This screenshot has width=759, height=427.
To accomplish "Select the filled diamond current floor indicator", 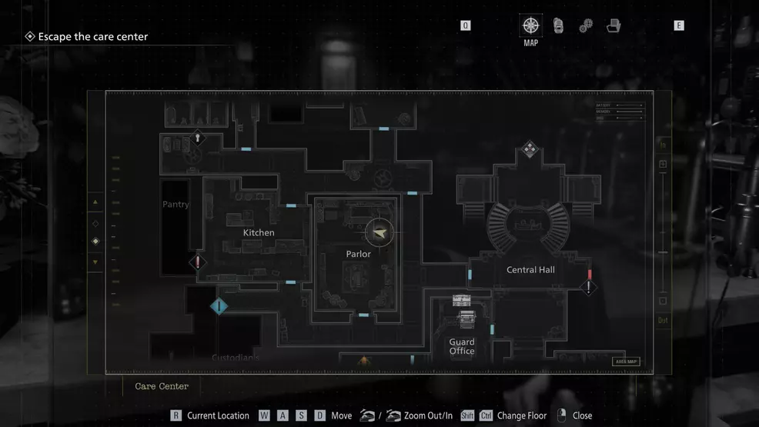I will (x=95, y=241).
